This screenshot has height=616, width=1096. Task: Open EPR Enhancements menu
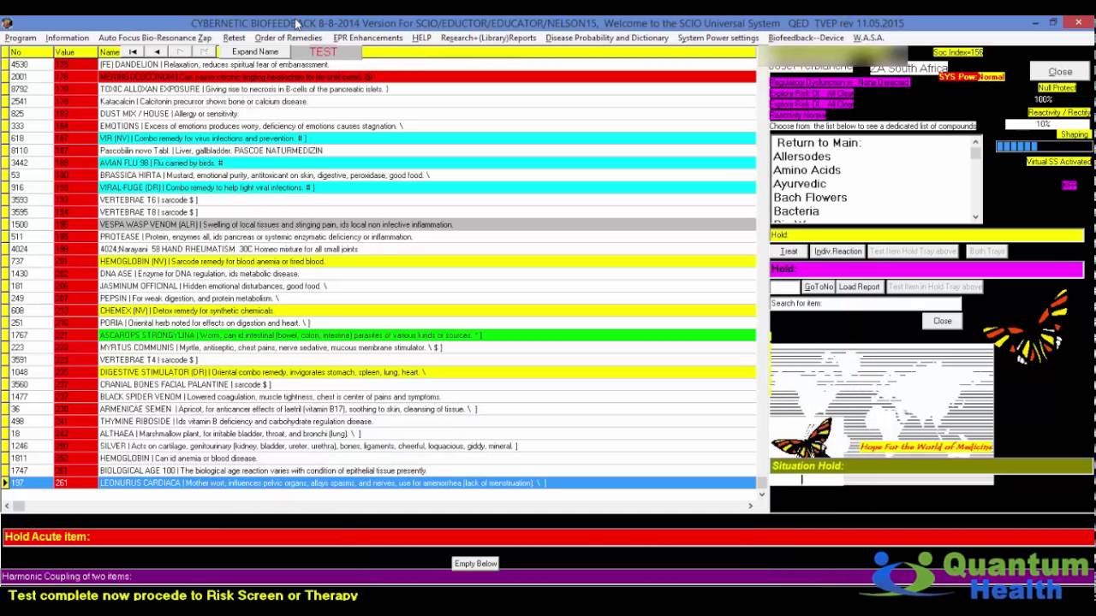tap(368, 38)
